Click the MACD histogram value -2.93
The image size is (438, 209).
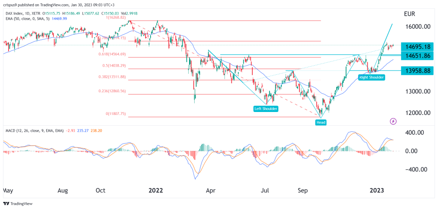click(71, 131)
